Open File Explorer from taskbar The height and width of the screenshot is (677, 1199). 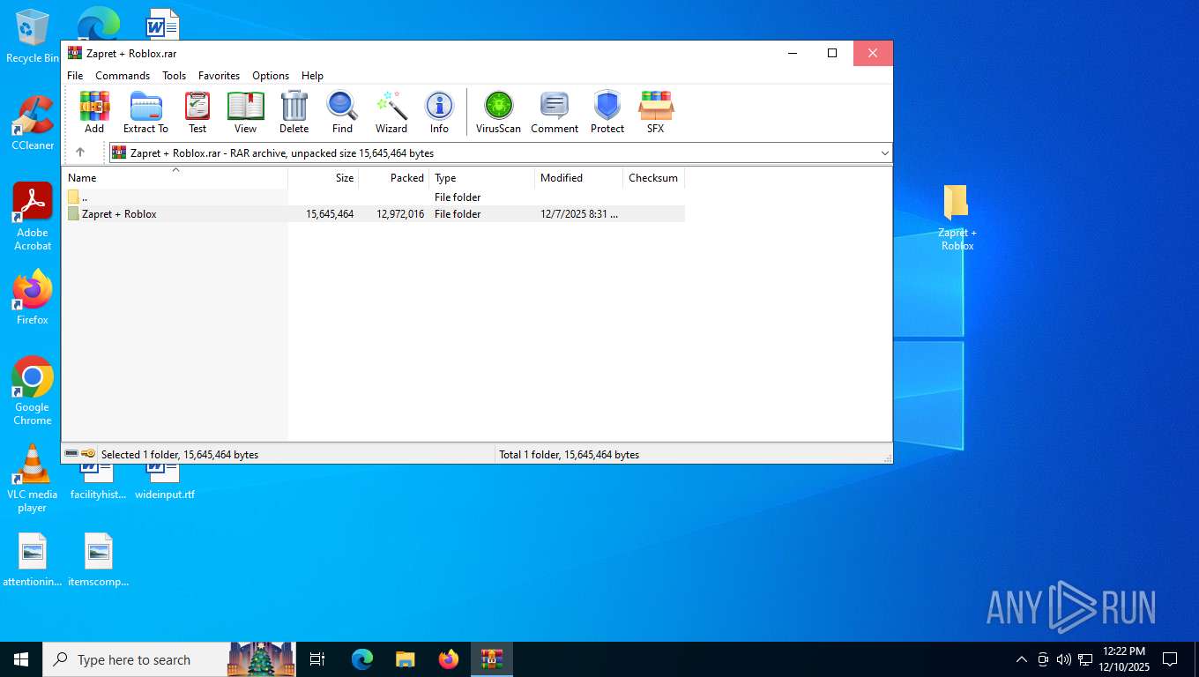(406, 659)
